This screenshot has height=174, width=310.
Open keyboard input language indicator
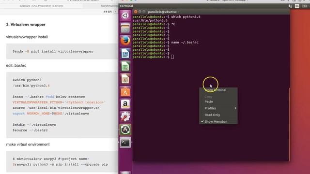pyautogui.click(x=297, y=6)
